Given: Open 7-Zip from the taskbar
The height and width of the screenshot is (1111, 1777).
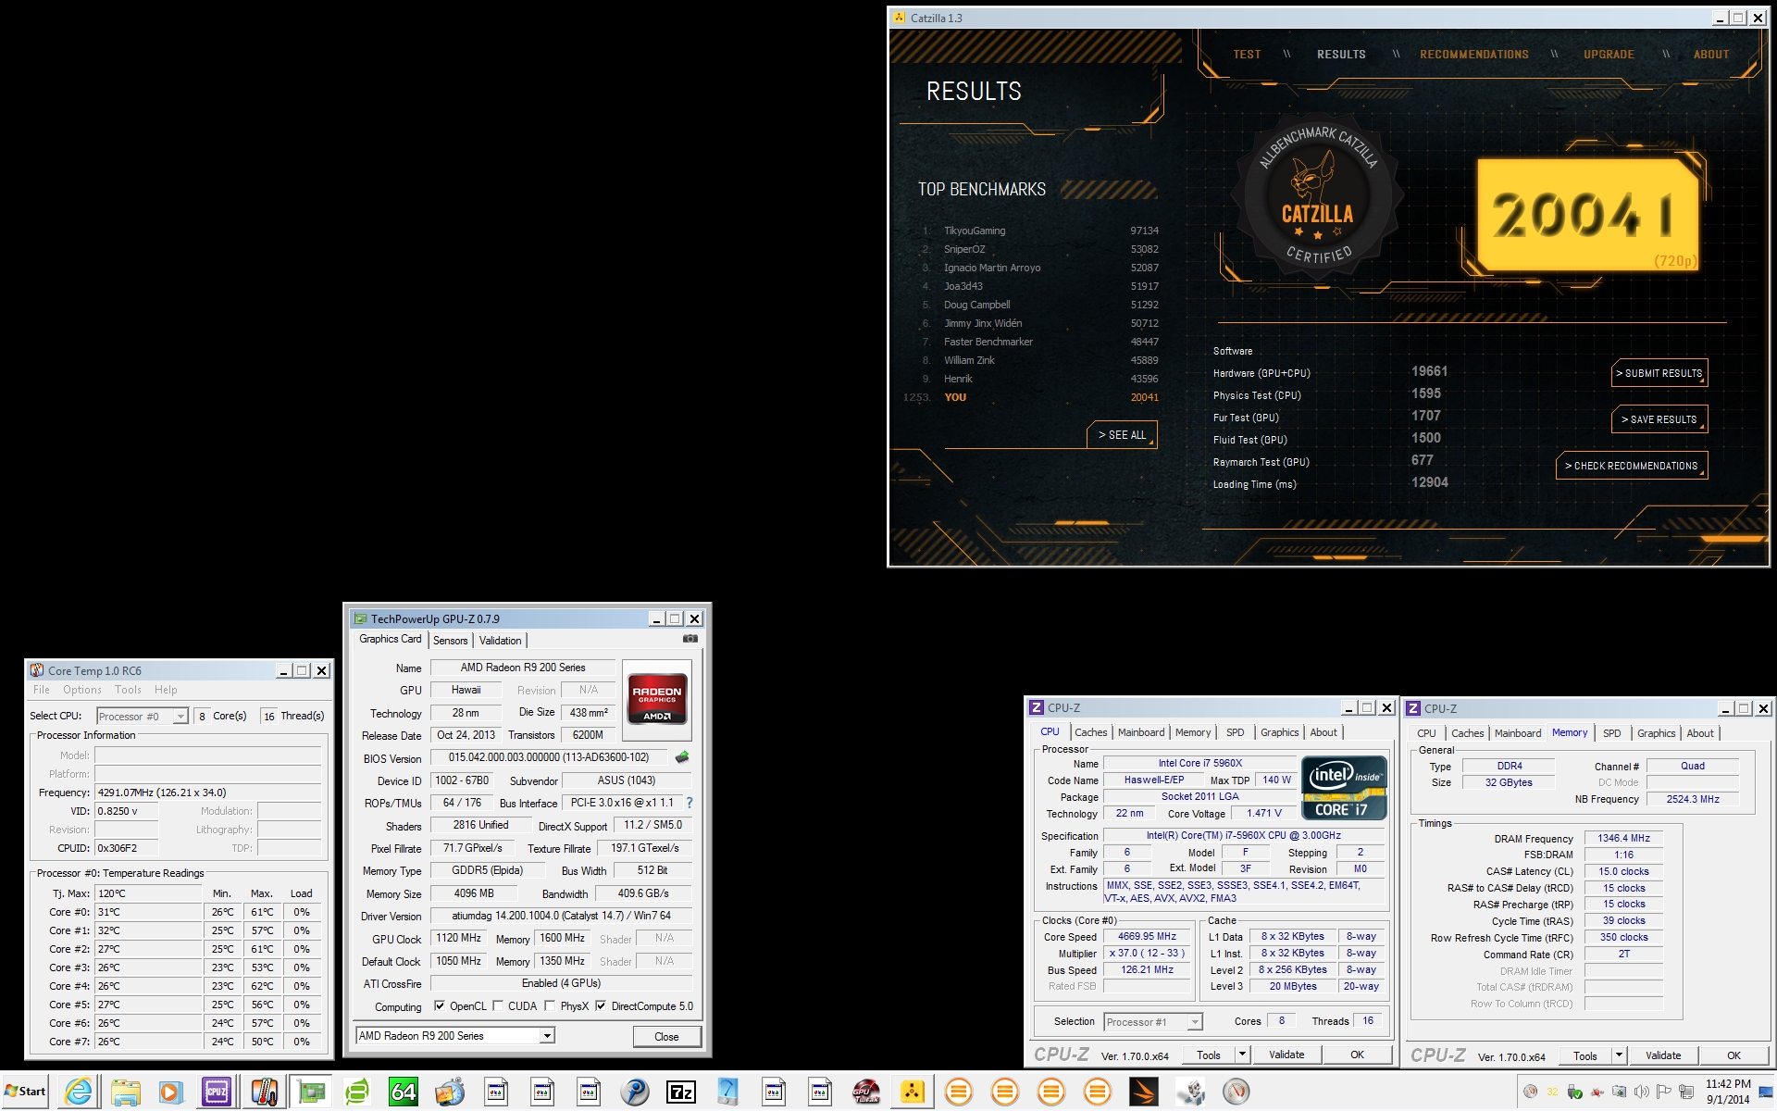Looking at the screenshot, I should tap(681, 1092).
